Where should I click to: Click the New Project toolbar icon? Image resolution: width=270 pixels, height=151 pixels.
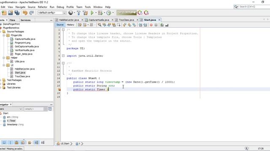click(4, 13)
